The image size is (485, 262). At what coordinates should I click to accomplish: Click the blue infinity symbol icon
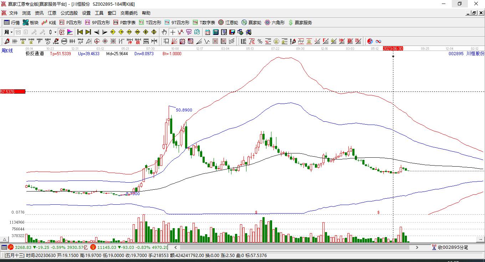tap(378, 41)
